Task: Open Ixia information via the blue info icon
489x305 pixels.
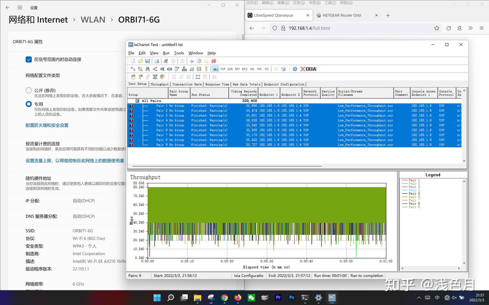Action: coord(295,69)
